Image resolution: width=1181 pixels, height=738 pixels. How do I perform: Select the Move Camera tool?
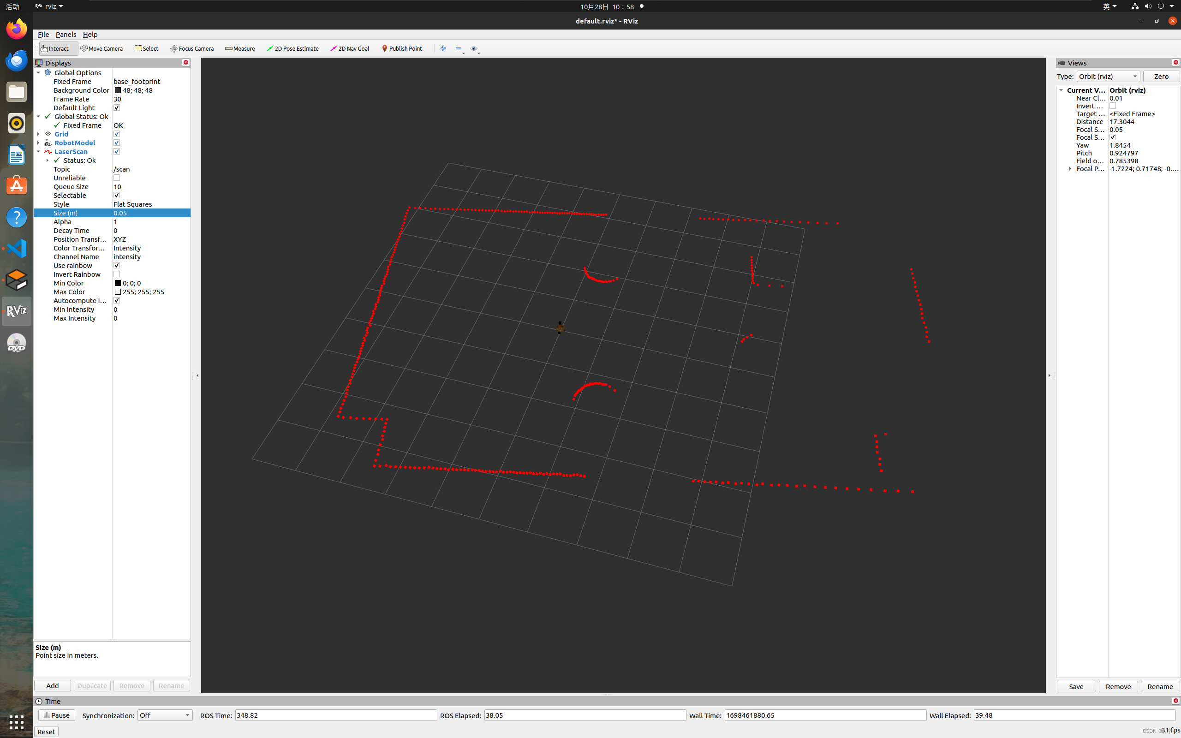click(101, 48)
